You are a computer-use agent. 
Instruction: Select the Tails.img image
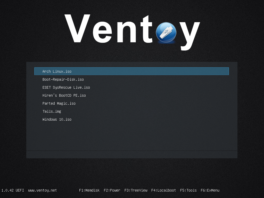[52, 111]
